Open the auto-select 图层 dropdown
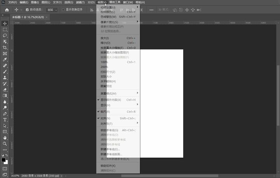The image size is (280, 178). click(x=52, y=10)
